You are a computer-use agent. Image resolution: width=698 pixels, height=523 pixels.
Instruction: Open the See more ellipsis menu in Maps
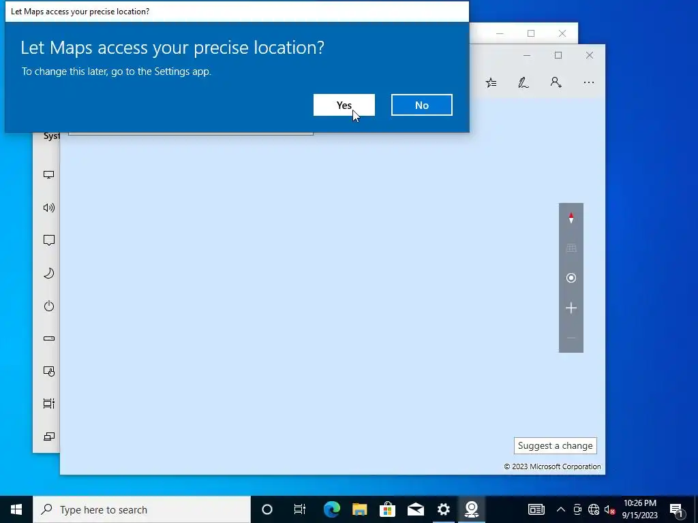coord(588,82)
